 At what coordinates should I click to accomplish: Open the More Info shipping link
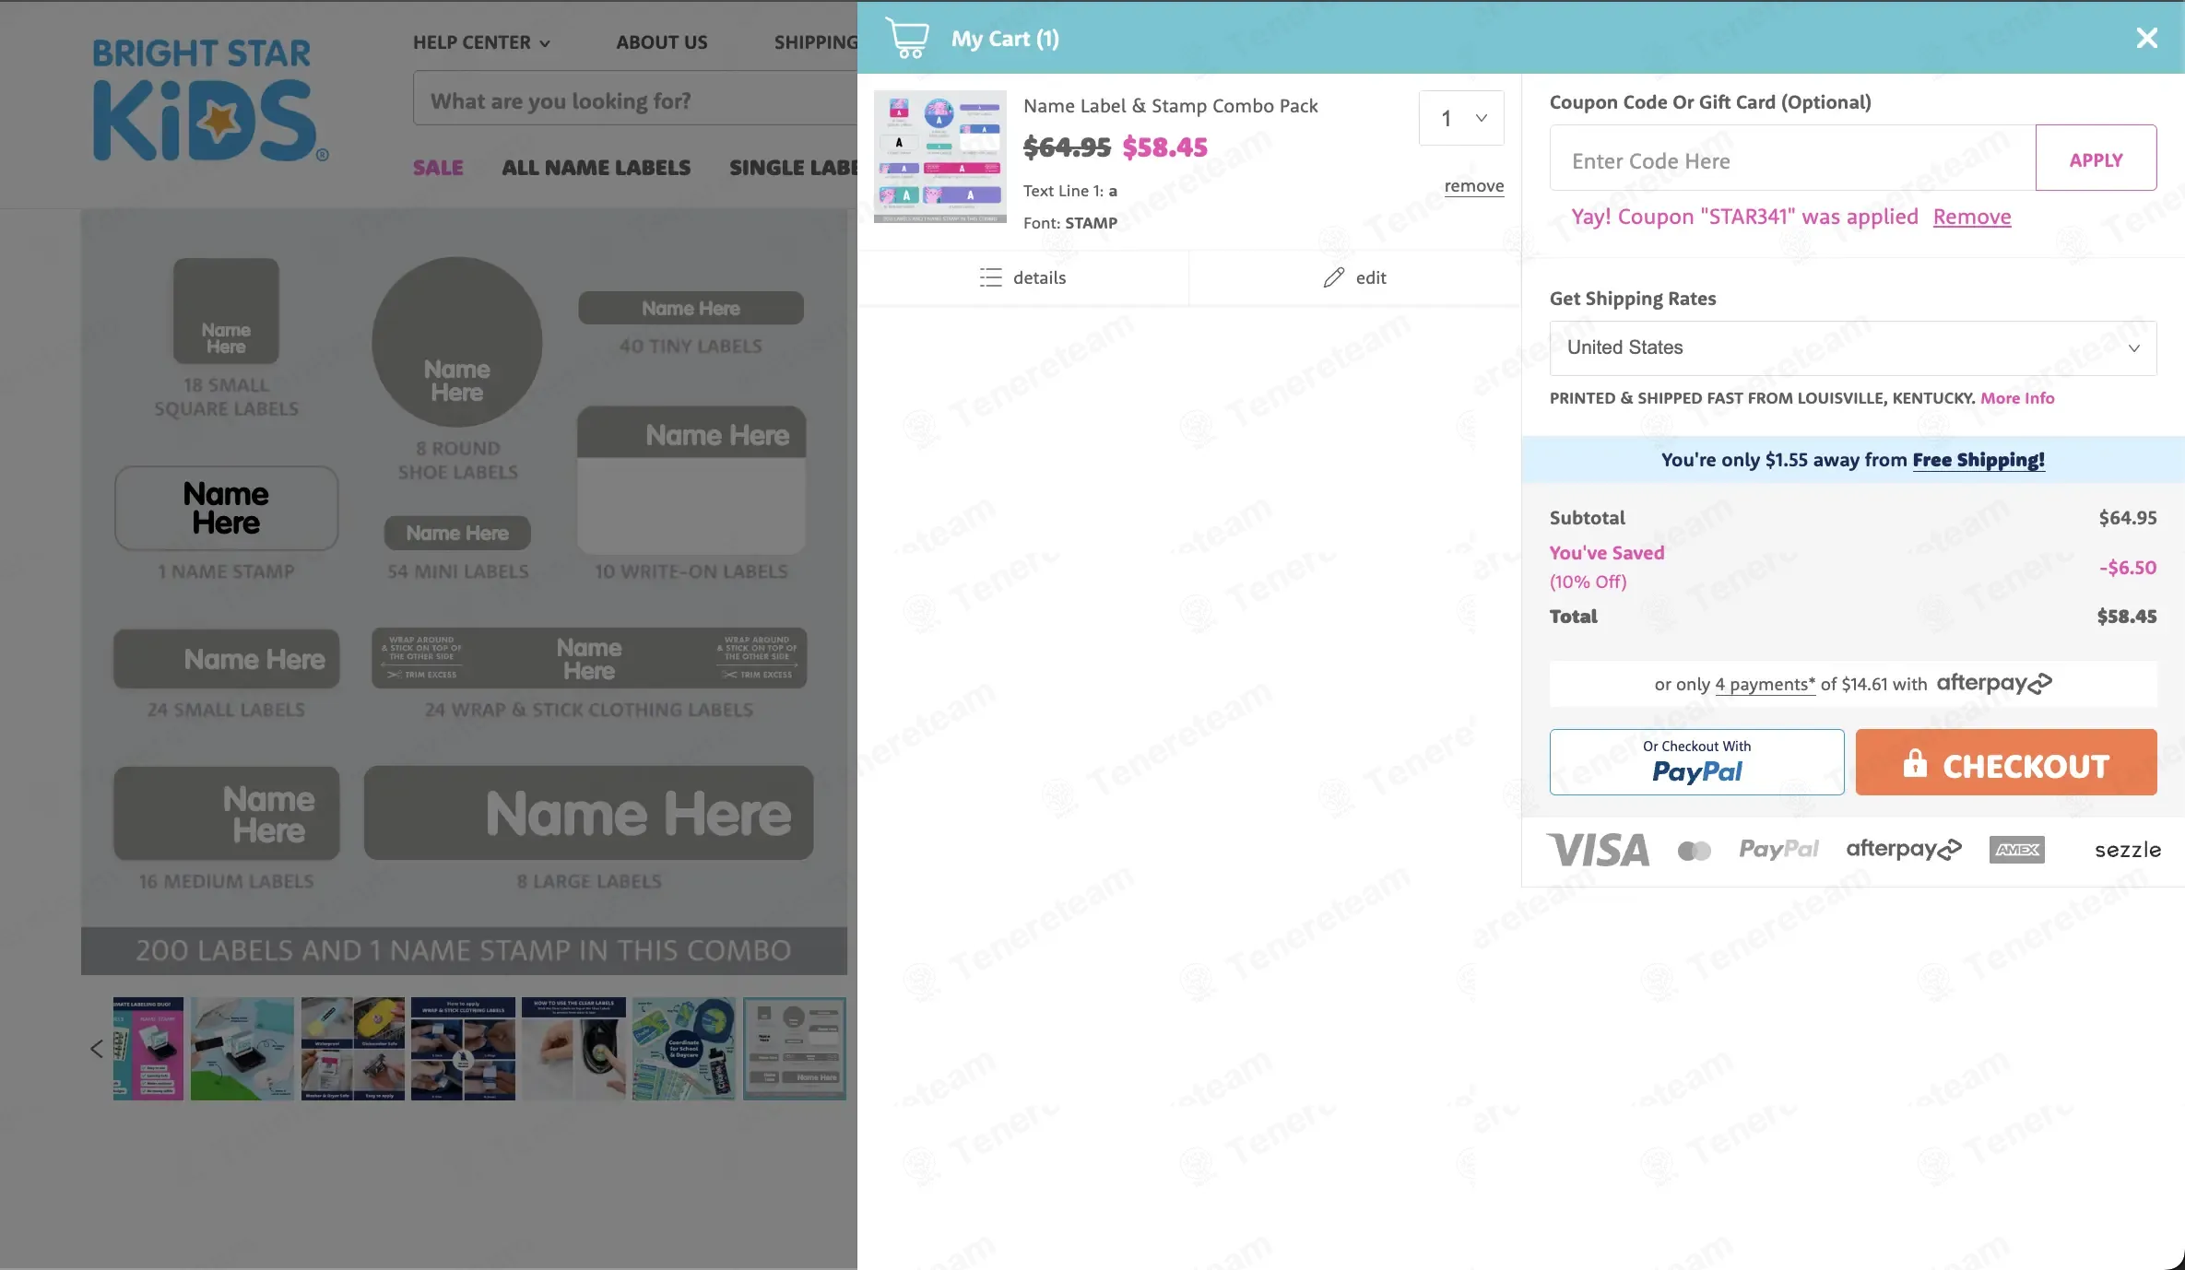point(2017,398)
